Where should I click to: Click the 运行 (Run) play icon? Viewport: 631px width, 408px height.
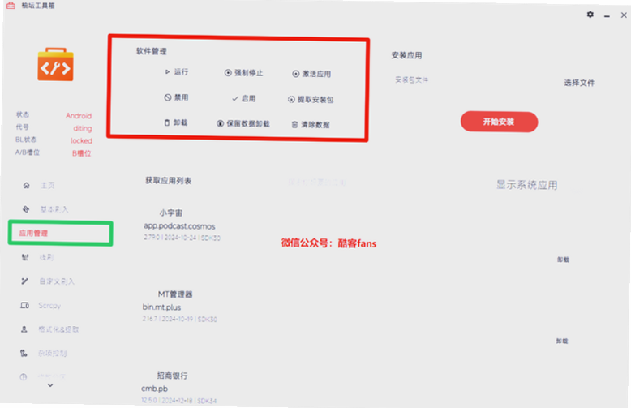click(x=167, y=71)
